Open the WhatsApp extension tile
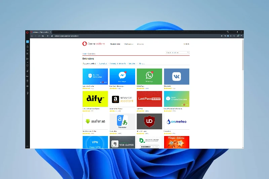This screenshot has height=179, width=269. [149, 77]
